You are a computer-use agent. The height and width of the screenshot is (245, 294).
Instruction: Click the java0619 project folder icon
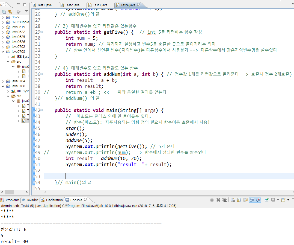pyautogui.click(x=8, y=27)
